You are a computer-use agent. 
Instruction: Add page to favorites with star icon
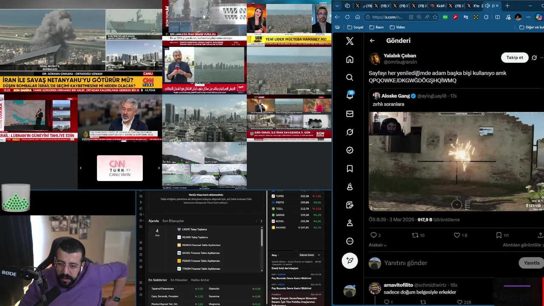point(435,17)
